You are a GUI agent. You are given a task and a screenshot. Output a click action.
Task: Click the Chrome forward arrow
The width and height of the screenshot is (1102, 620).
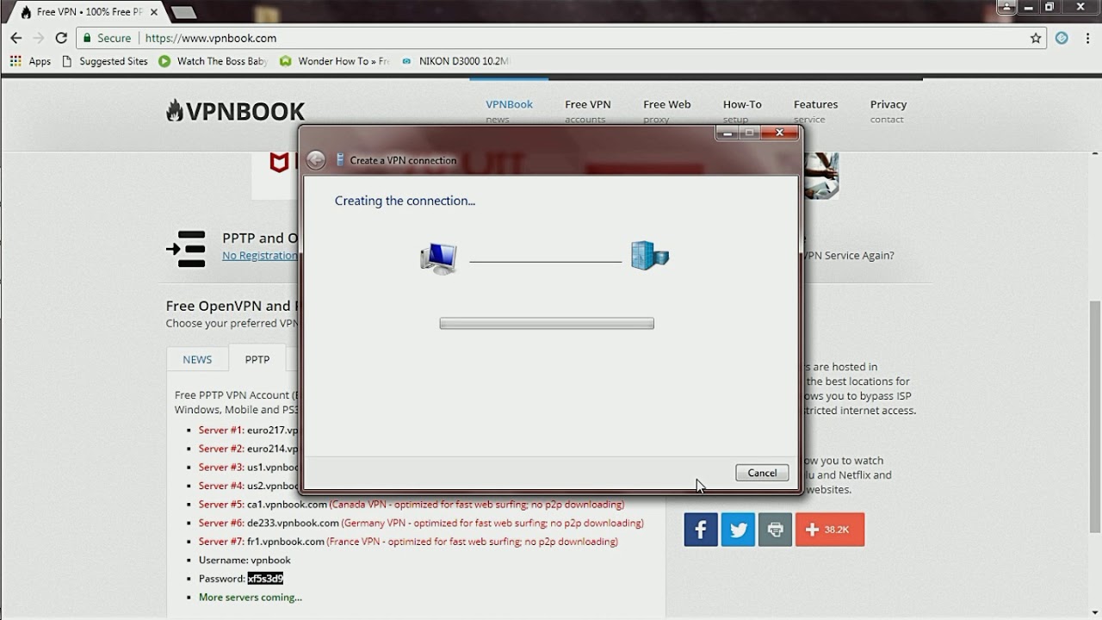pyautogui.click(x=38, y=38)
